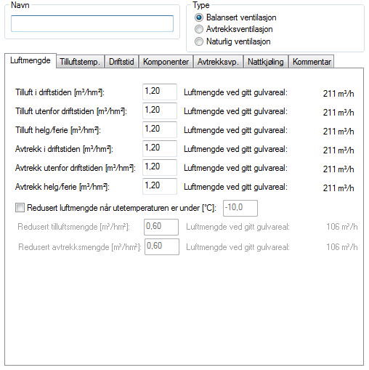This screenshot has width=369, height=370.
Task: Click the utetemperatur threshold field showing -10,0
Action: tap(240, 208)
